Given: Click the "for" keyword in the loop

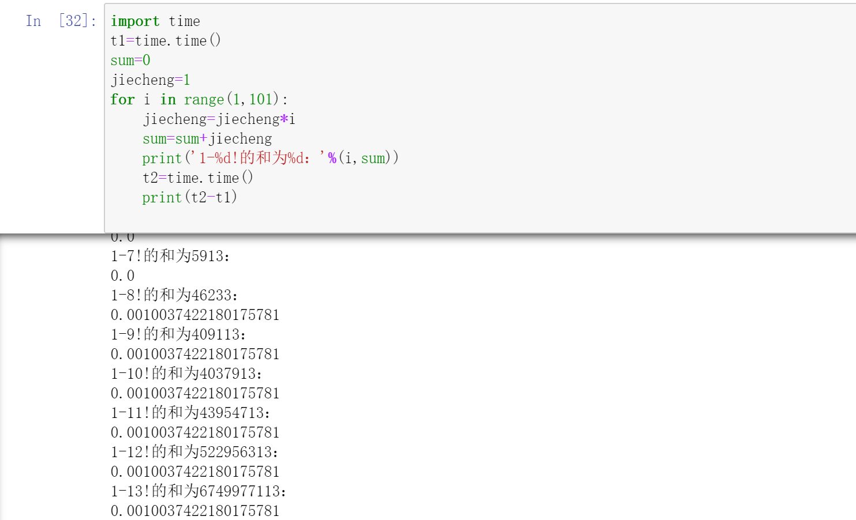Looking at the screenshot, I should pyautogui.click(x=122, y=99).
